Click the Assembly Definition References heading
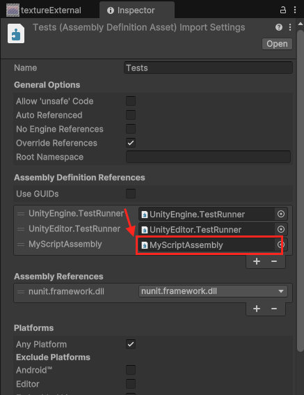Image resolution: width=304 pixels, height=395 pixels. [79, 178]
